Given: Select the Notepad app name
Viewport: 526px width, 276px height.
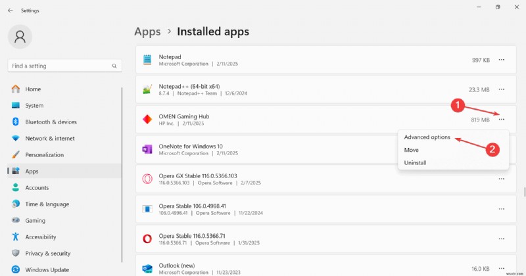Looking at the screenshot, I should point(170,57).
